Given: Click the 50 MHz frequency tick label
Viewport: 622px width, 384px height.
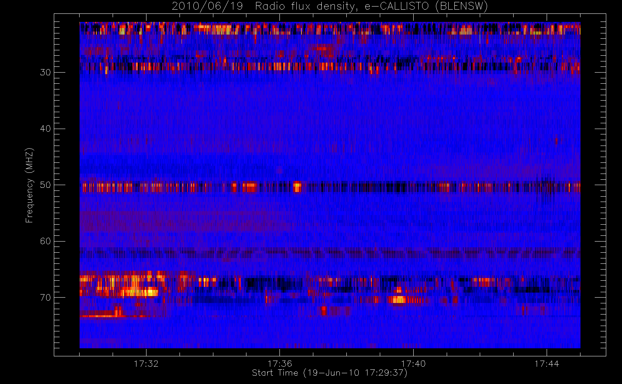Looking at the screenshot, I should 45,185.
